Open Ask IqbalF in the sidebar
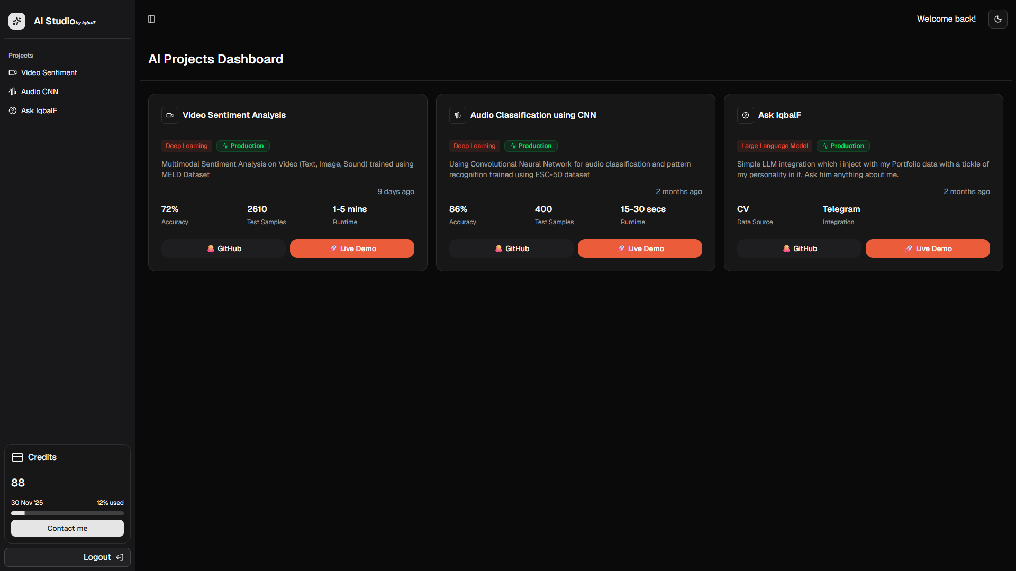 39,110
